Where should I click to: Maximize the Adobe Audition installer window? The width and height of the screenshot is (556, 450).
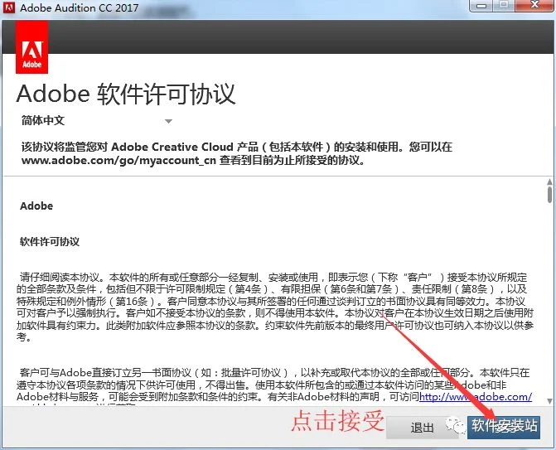coord(504,5)
